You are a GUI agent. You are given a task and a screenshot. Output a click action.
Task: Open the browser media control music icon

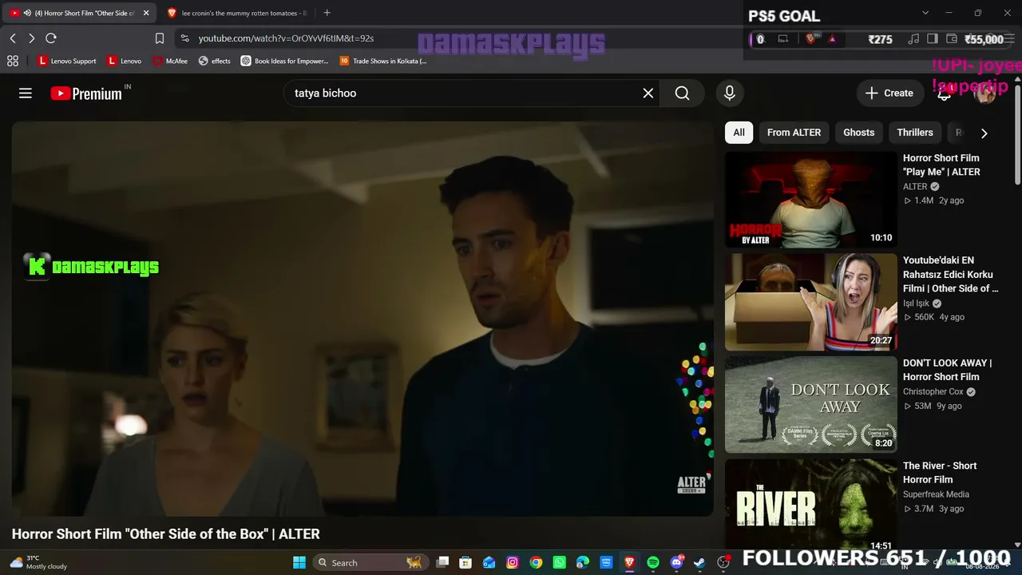coord(913,38)
